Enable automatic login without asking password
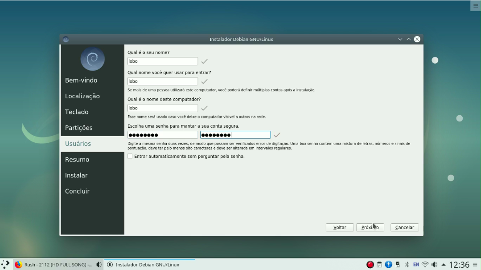The height and width of the screenshot is (270, 481). (130, 156)
